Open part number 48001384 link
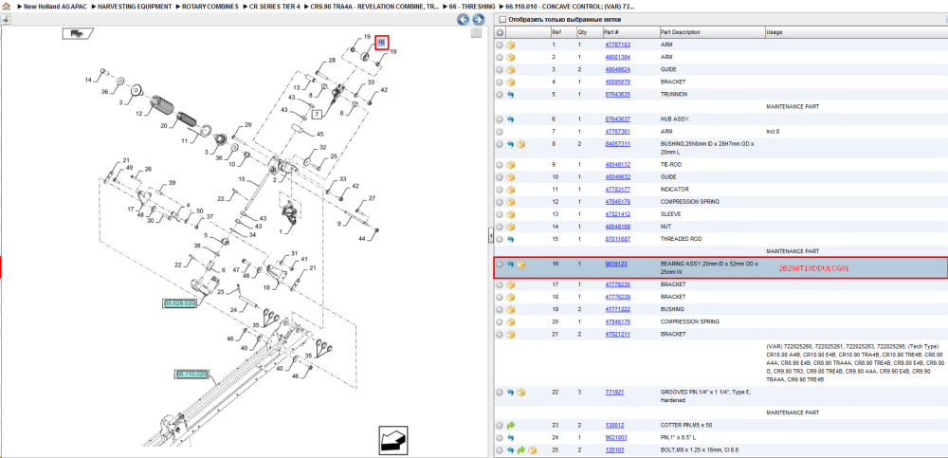Screen dimensions: 948x458 pyautogui.click(x=617, y=57)
